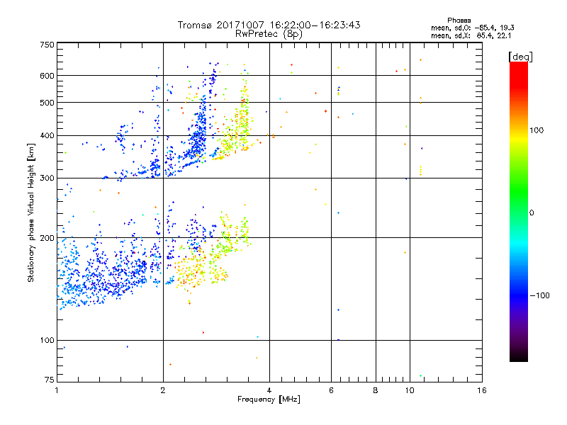Click the colorbar tick label '100'

[x=537, y=130]
